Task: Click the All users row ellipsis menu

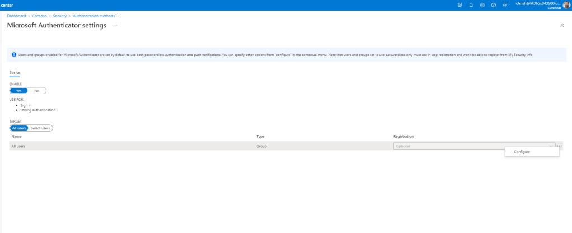Action: [560, 146]
